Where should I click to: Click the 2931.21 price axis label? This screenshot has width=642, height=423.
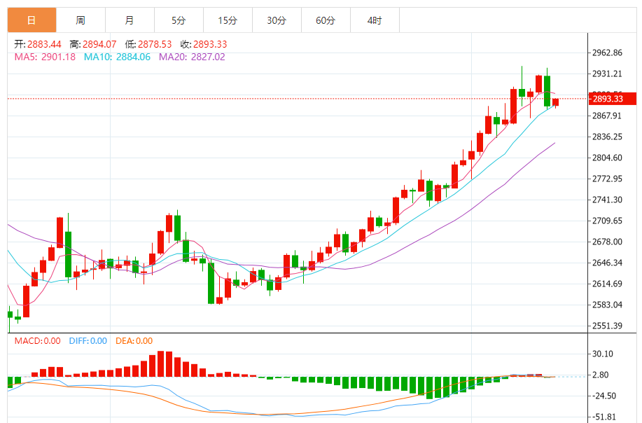pos(607,74)
